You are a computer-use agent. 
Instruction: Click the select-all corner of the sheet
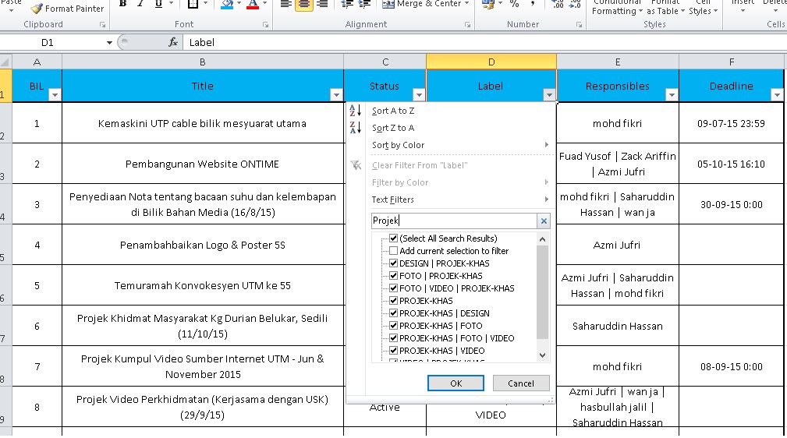pyautogui.click(x=5, y=62)
